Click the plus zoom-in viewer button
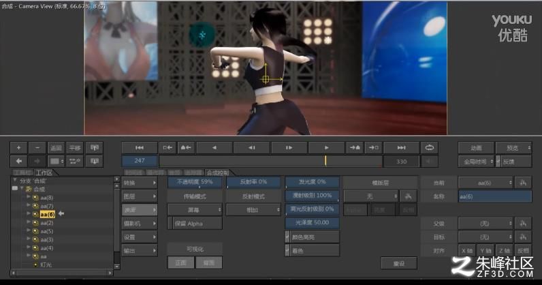Image resolution: width=542 pixels, height=285 pixels. pyautogui.click(x=18, y=148)
